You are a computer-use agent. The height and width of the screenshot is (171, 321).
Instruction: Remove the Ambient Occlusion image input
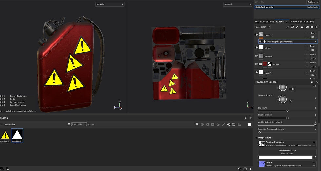[314, 142]
